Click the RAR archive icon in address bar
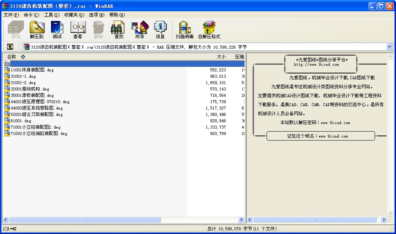396x234 pixels. 27,47
